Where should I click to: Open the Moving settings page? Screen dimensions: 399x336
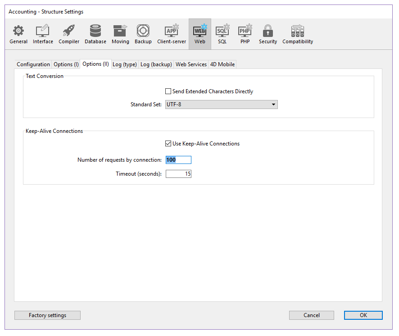click(x=120, y=34)
